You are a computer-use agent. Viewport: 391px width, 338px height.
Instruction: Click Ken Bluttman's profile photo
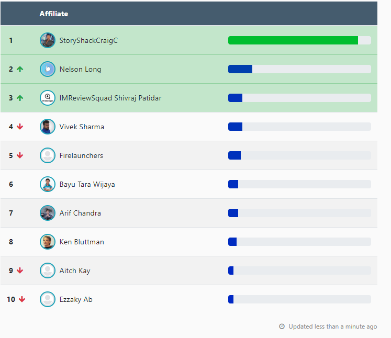[48, 242]
